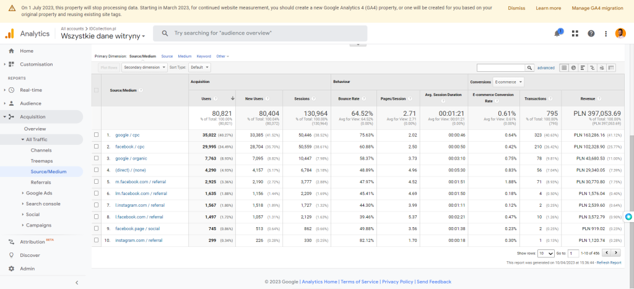Open the Secondary dimension dropdown
The width and height of the screenshot is (634, 289).
pos(144,67)
